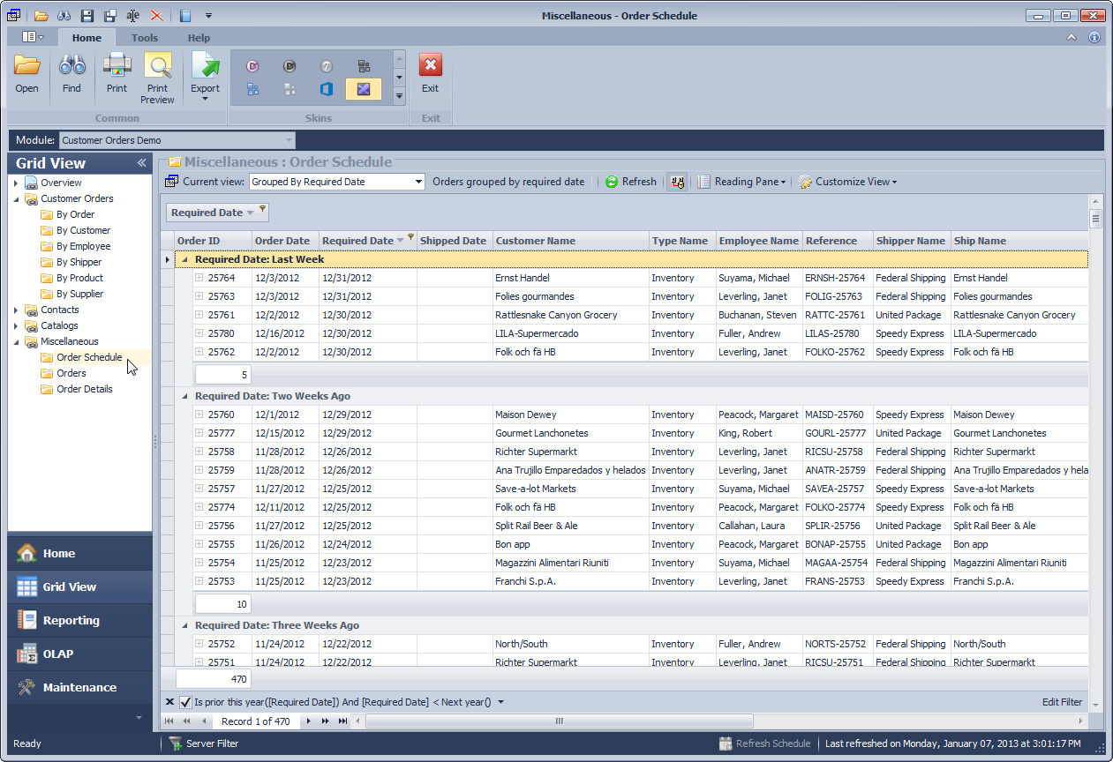Select By Customer in the tree
This screenshot has height=762, width=1113.
83,230
